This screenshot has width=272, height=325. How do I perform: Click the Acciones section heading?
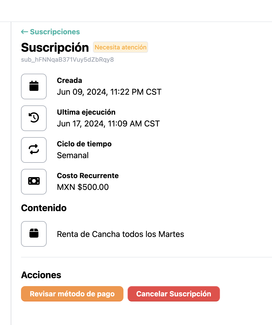point(41,275)
